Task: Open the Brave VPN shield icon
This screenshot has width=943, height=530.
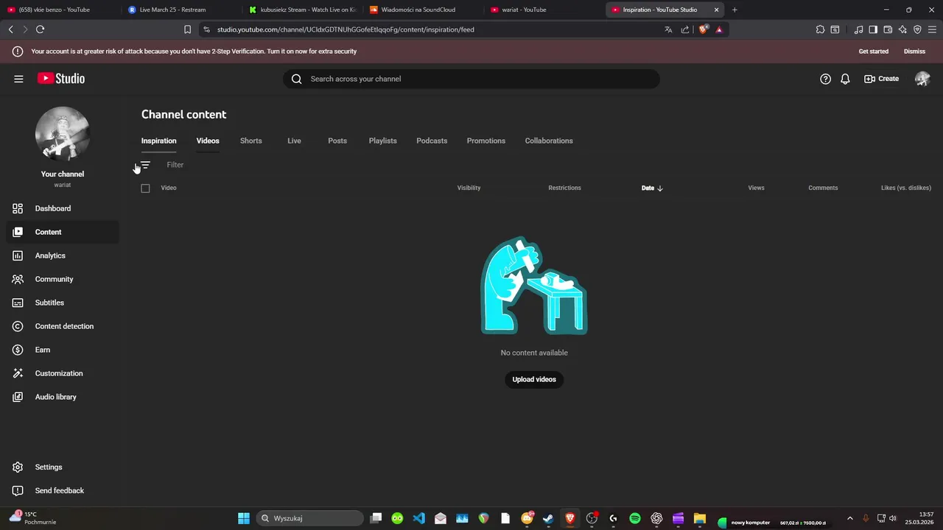Action: click(x=917, y=29)
